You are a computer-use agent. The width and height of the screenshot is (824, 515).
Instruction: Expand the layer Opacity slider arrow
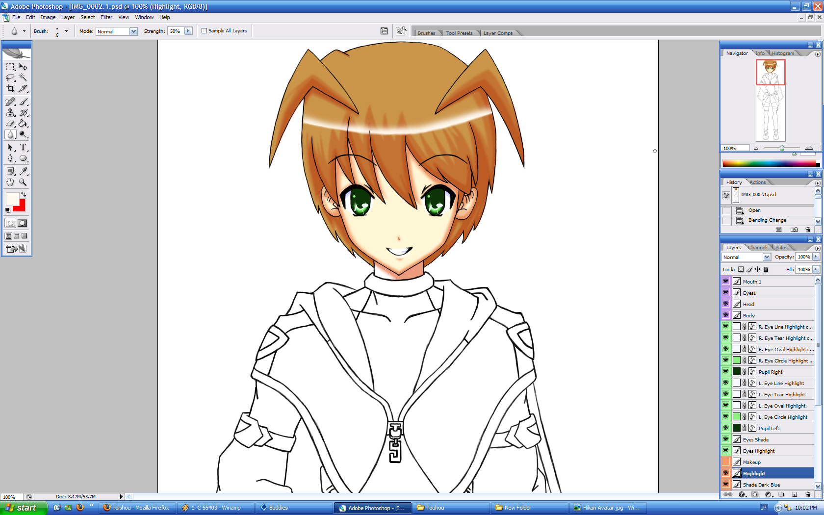[816, 257]
